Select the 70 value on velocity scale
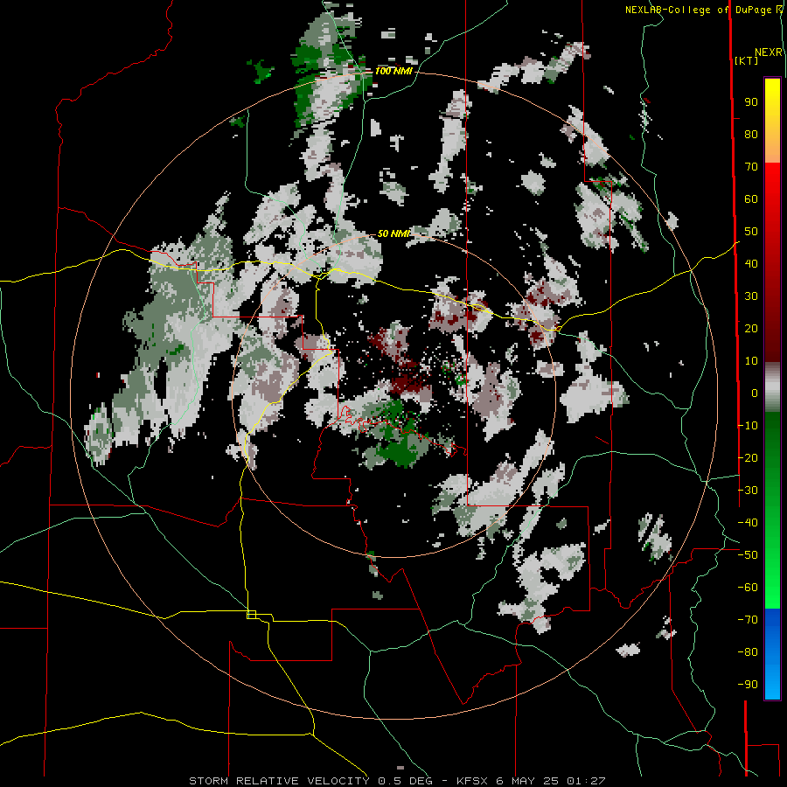This screenshot has width=787, height=787. tap(751, 167)
